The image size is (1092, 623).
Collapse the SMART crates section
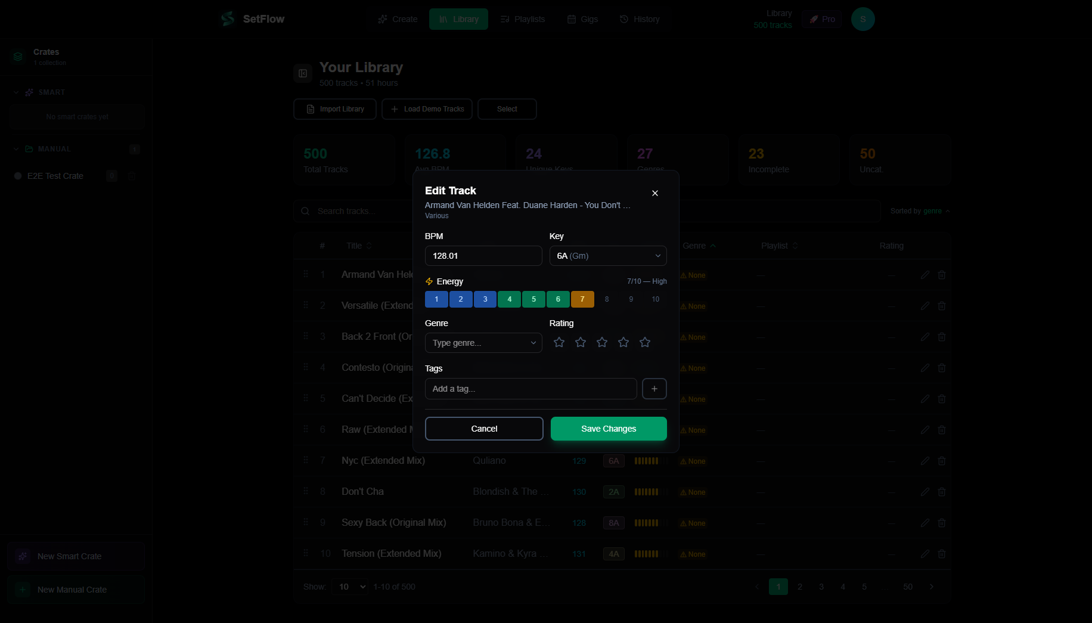(15, 92)
